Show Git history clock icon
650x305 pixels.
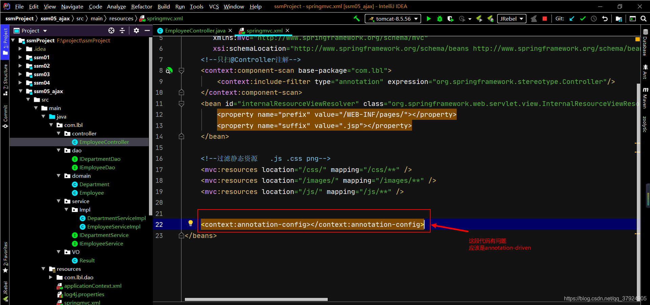pos(594,19)
